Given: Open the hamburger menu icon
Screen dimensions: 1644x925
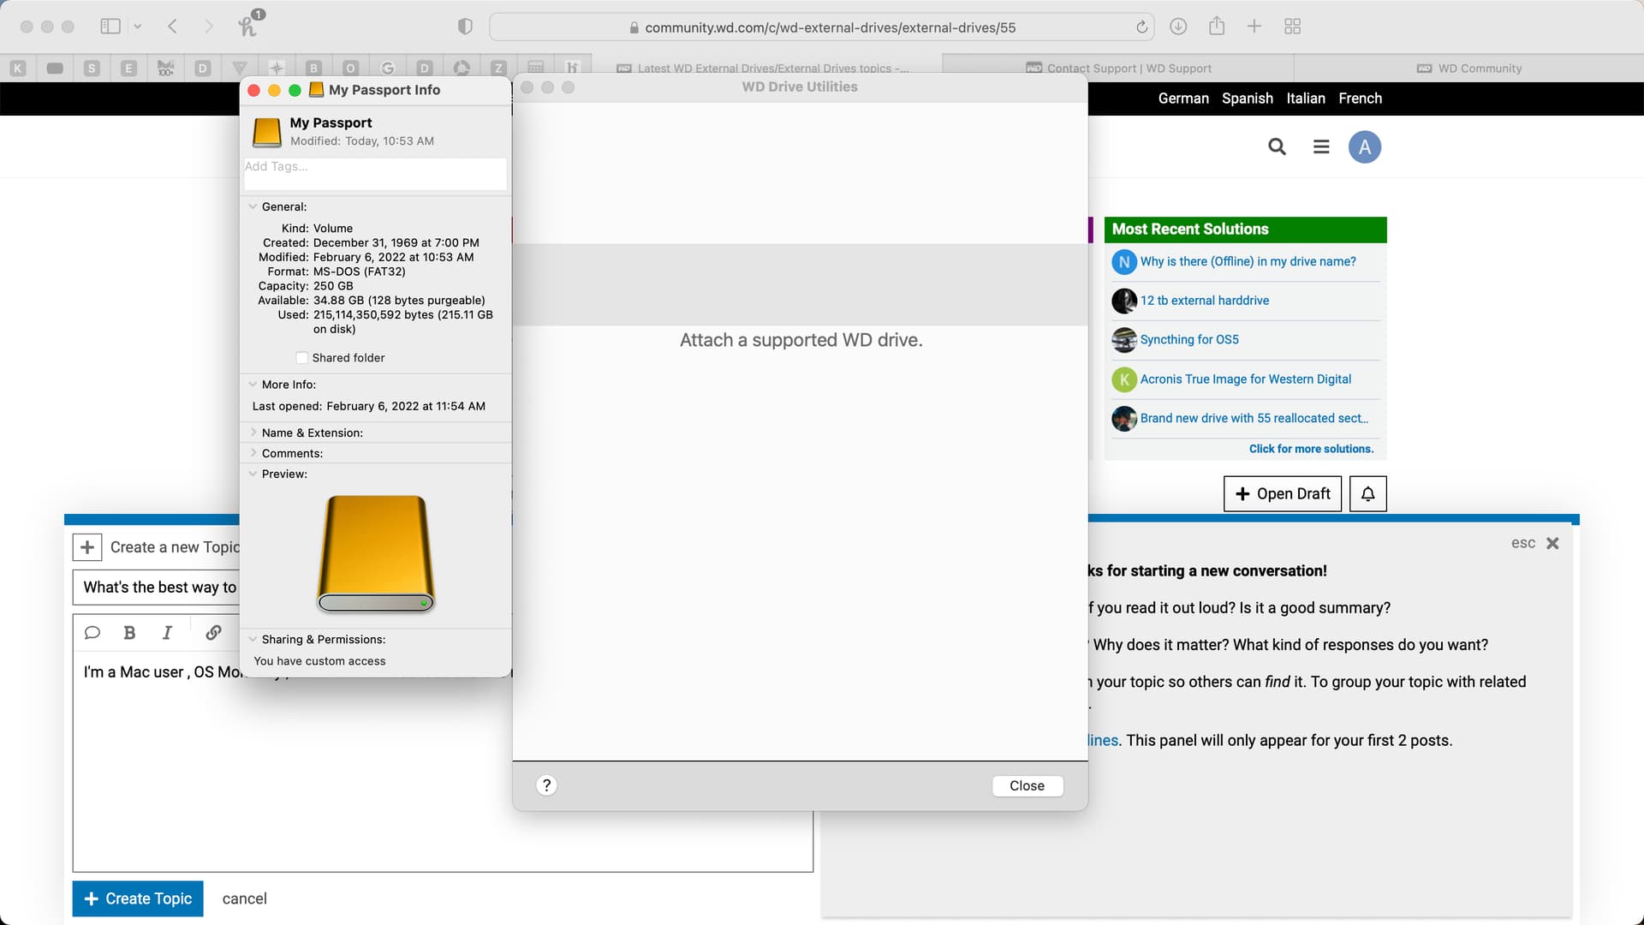Looking at the screenshot, I should pyautogui.click(x=1321, y=146).
